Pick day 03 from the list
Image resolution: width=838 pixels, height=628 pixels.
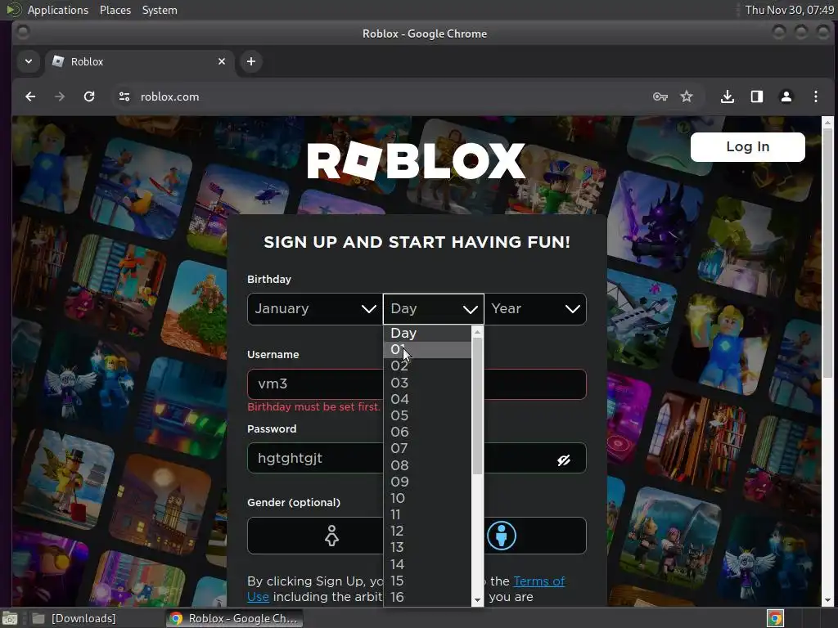click(x=427, y=383)
